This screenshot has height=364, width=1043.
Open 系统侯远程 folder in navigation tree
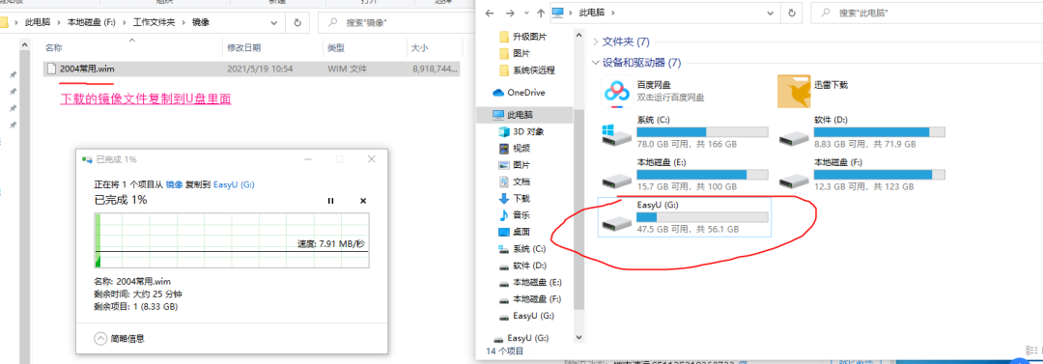click(527, 70)
